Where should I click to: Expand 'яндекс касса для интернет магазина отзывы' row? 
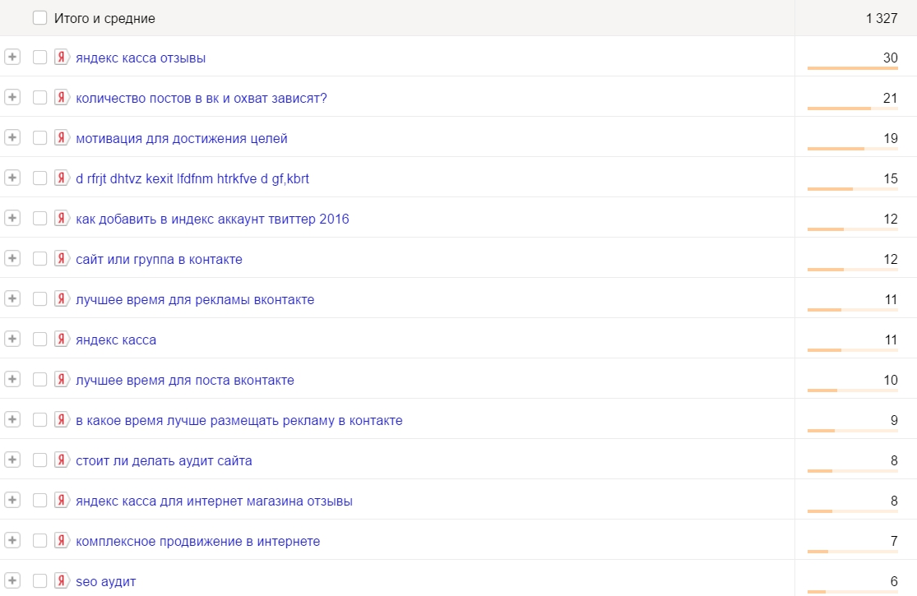[12, 501]
